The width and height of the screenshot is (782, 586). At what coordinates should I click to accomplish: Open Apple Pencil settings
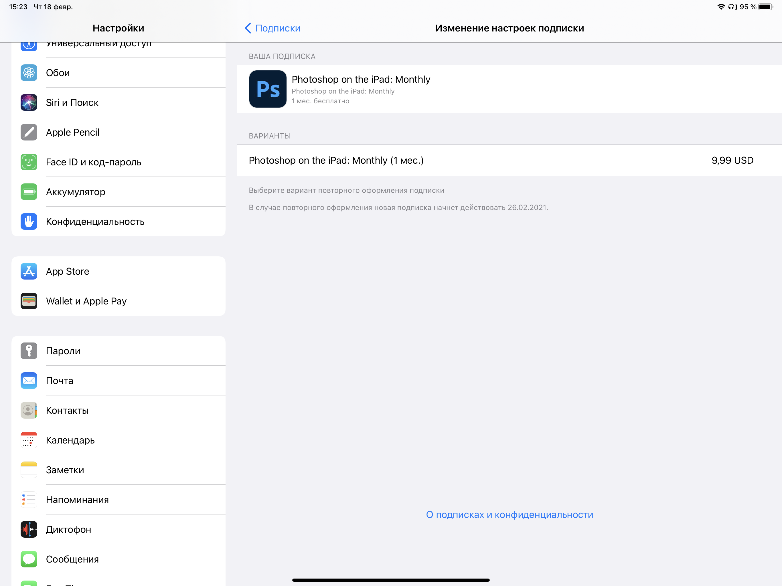119,132
